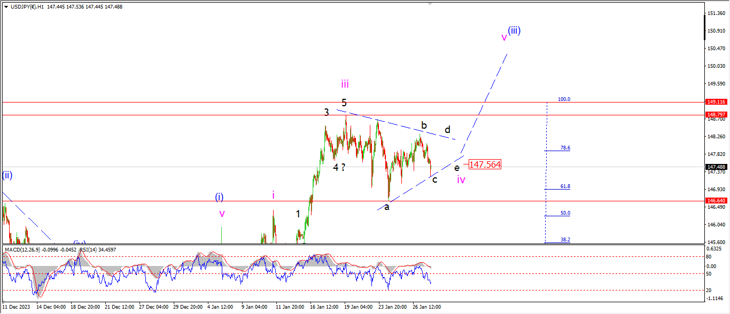Click the 149.116 price level tag
This screenshot has height=314, width=730.
[716, 101]
